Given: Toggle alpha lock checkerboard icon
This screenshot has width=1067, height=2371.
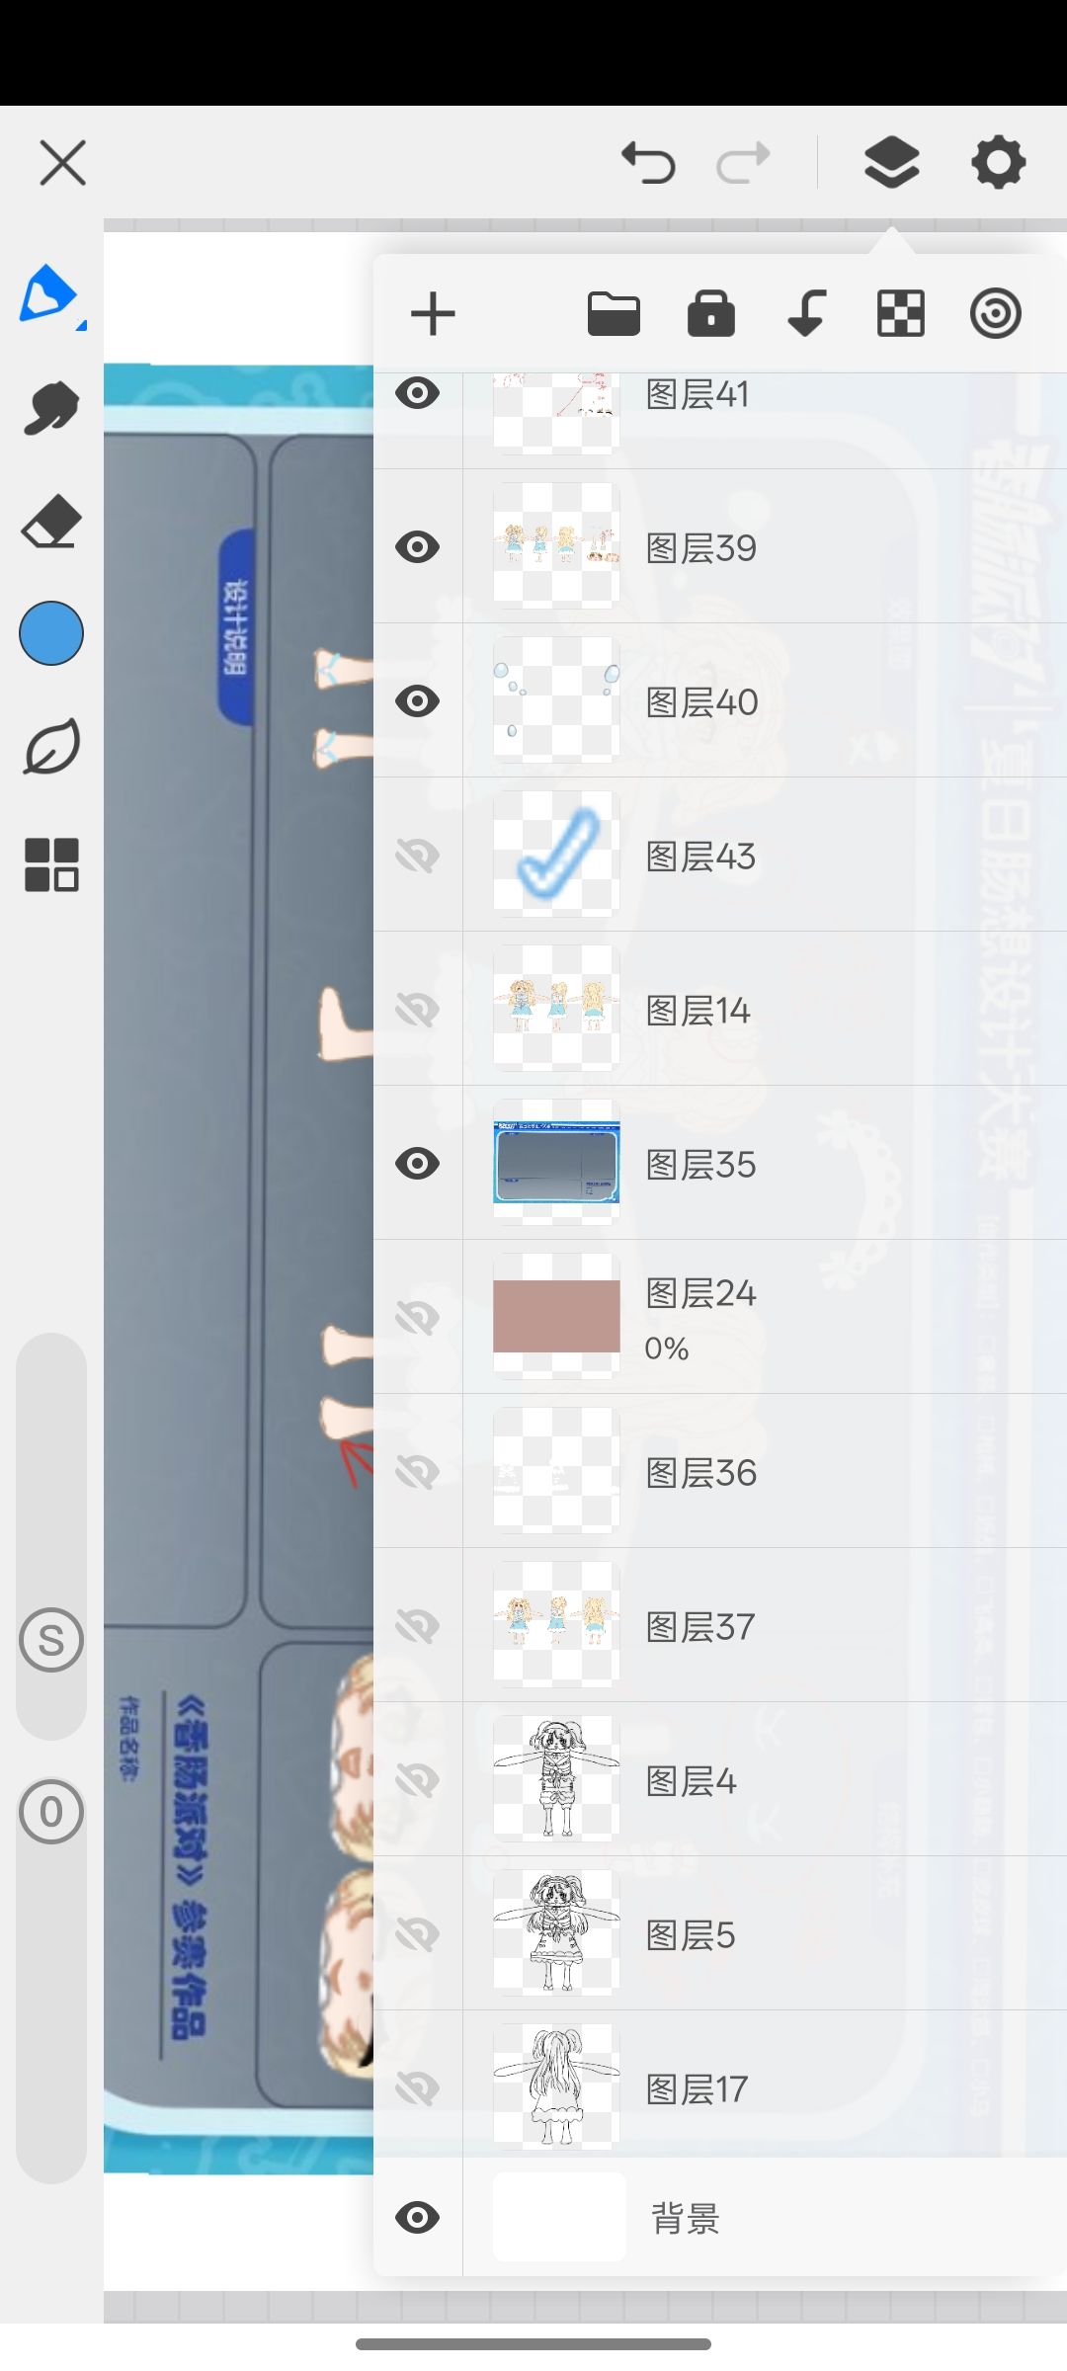Looking at the screenshot, I should coord(901,315).
